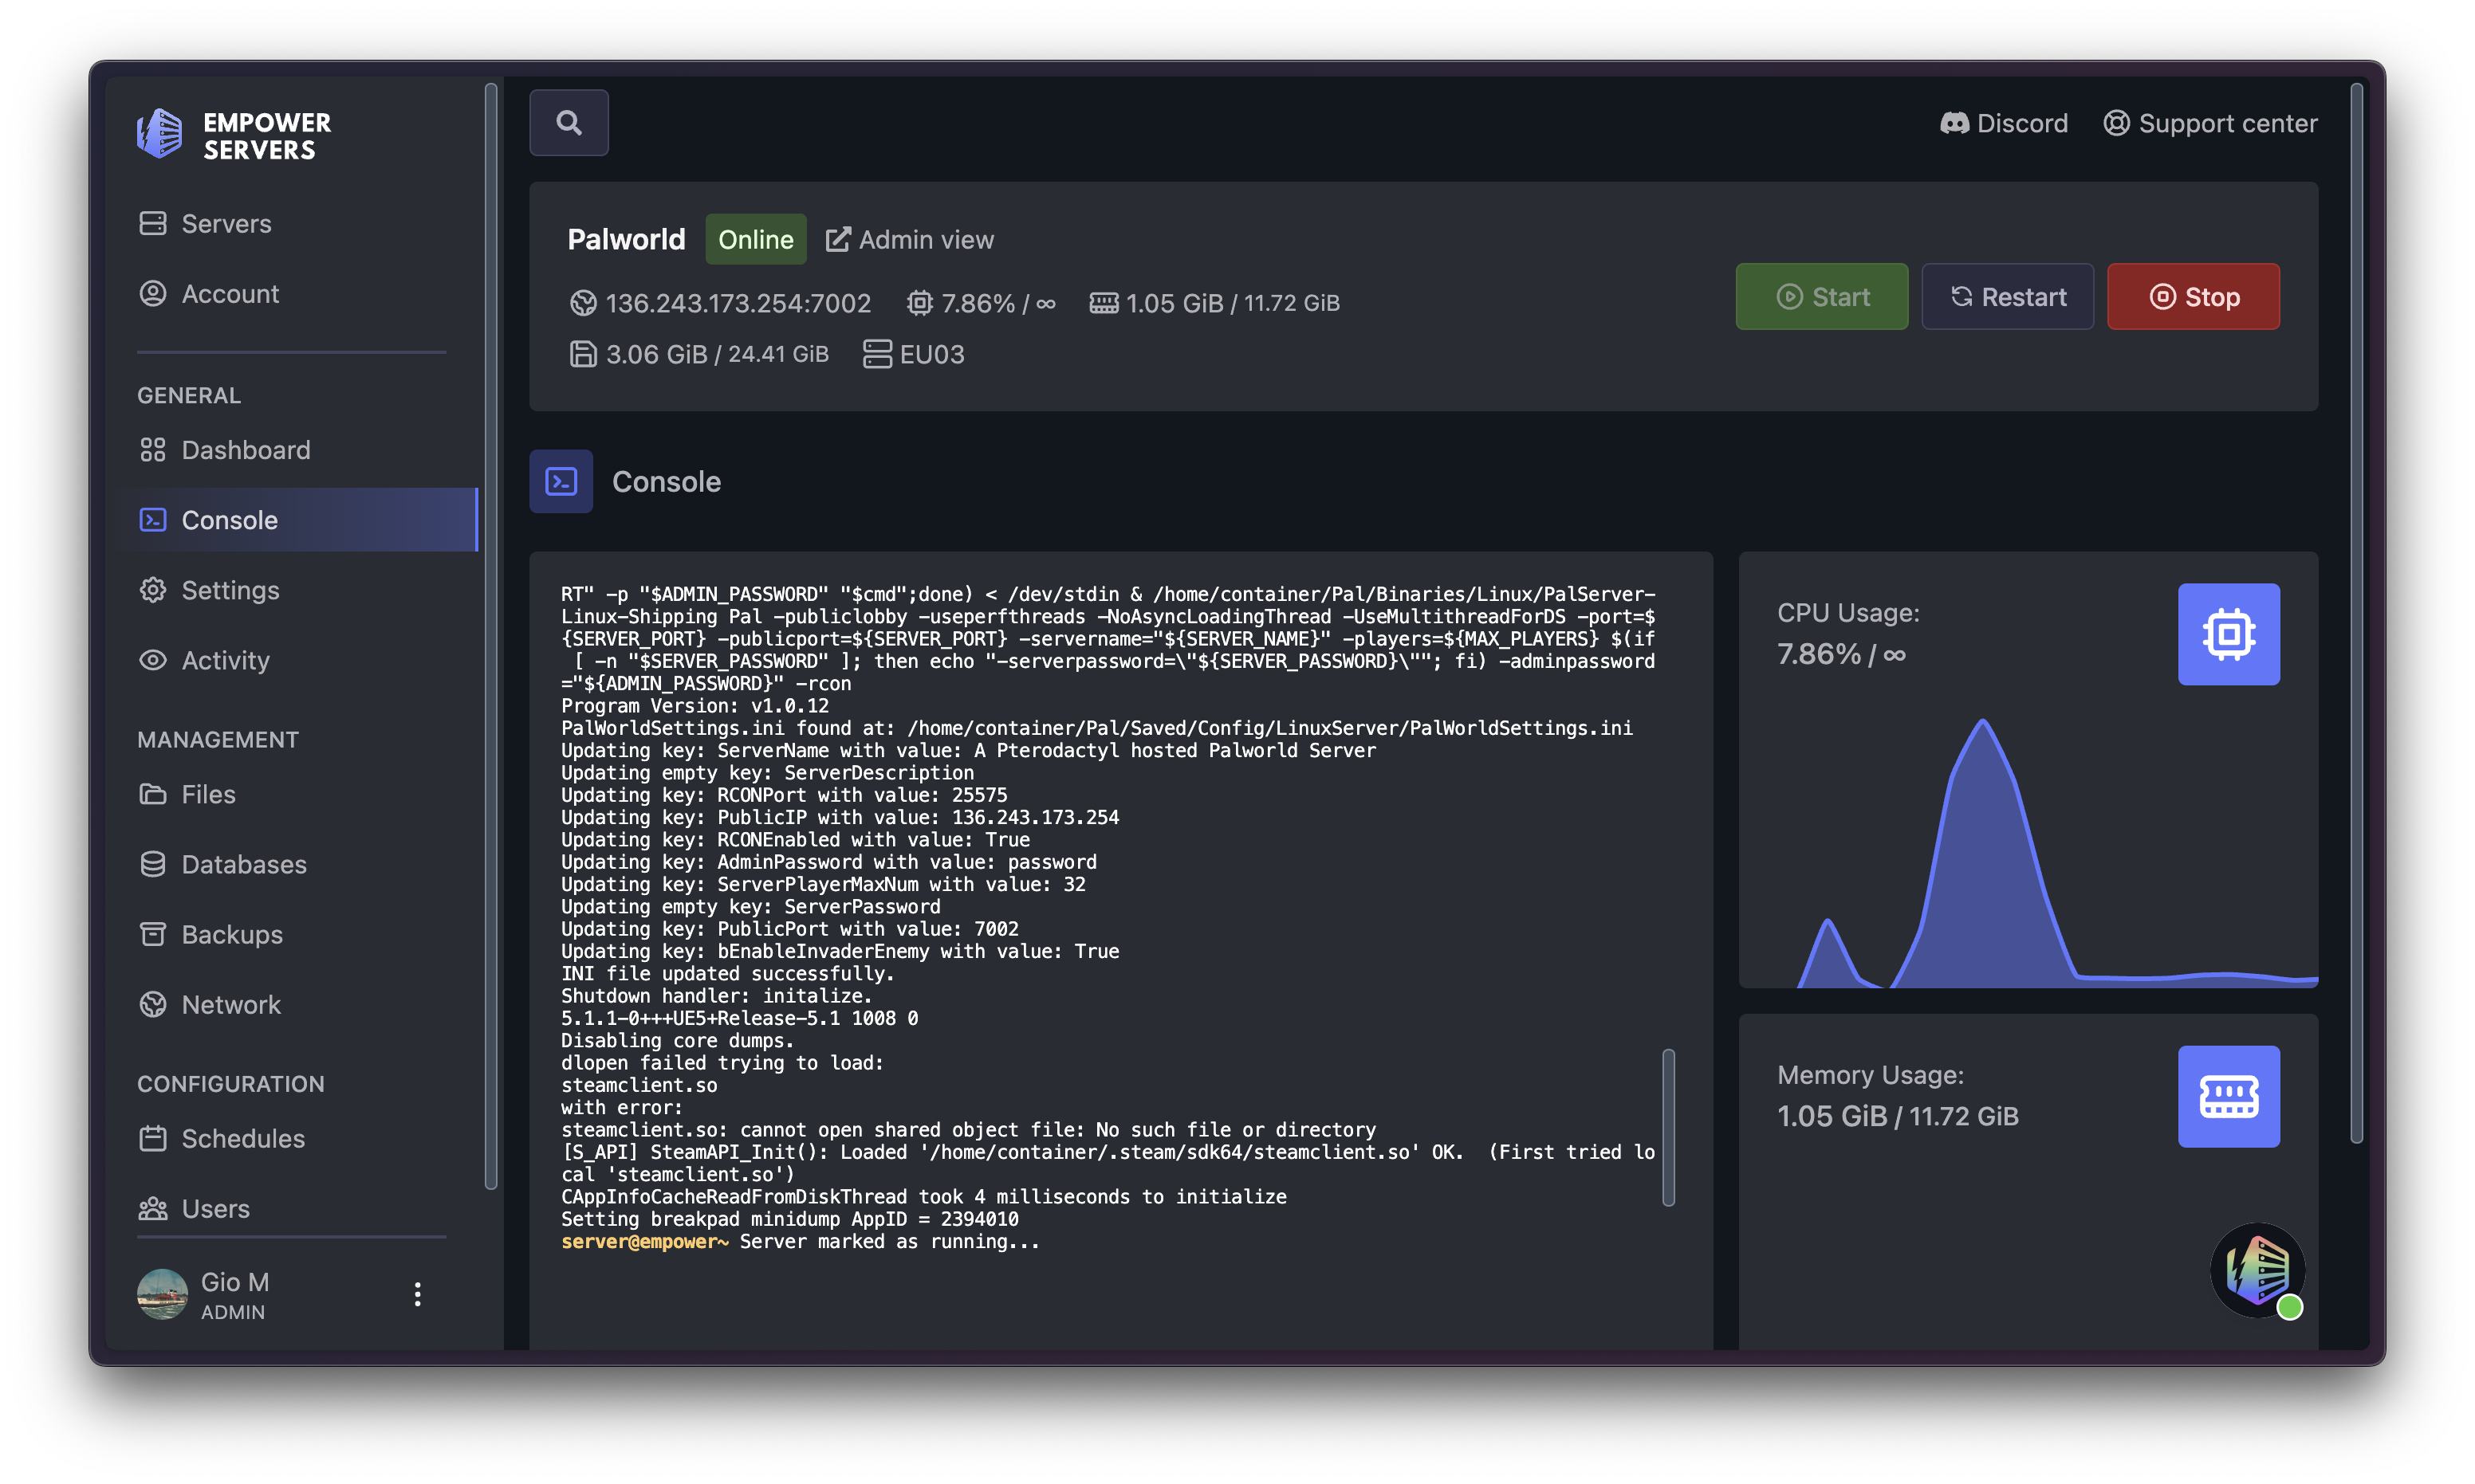The height and width of the screenshot is (1484, 2475).
Task: Click the disk usage 3.06 GiB stat
Action: 699,354
